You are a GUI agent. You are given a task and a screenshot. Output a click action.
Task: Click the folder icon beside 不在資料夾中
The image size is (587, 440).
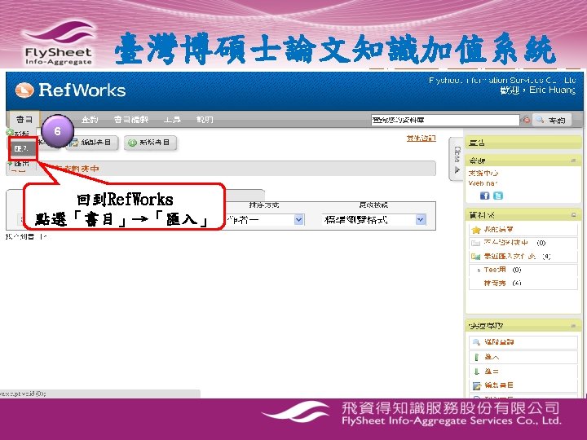476,243
